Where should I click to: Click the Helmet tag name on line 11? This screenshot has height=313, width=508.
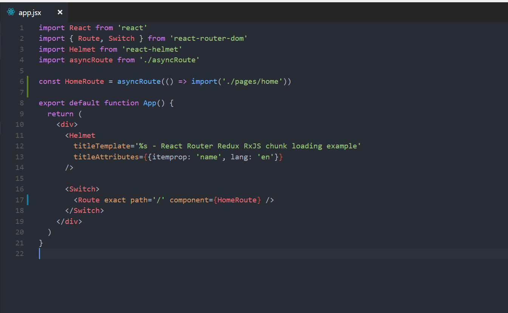[82, 136]
